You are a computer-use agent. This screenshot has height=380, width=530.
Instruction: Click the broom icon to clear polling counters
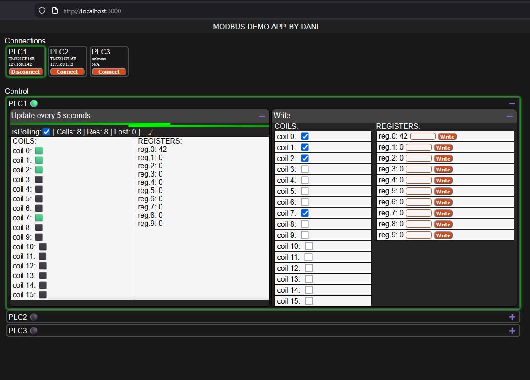(150, 132)
